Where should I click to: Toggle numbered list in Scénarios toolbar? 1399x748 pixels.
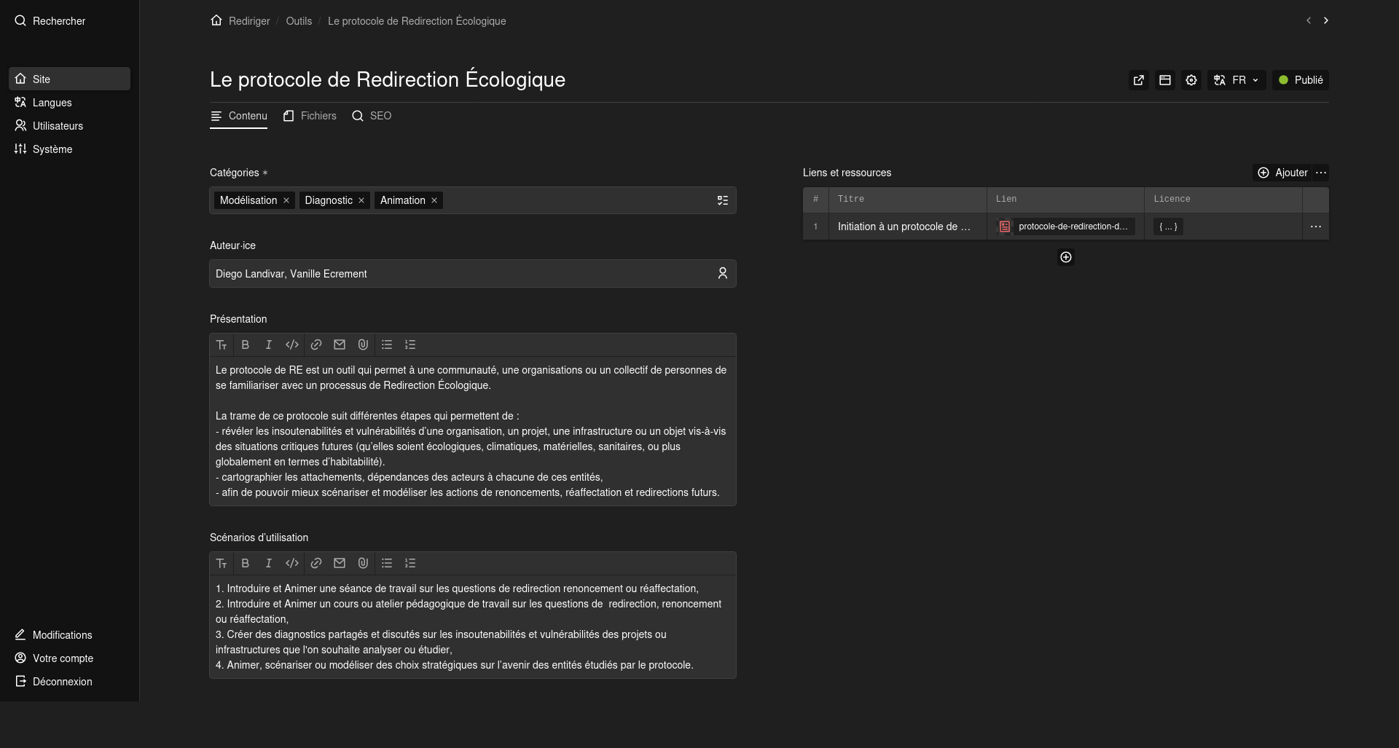pos(410,564)
